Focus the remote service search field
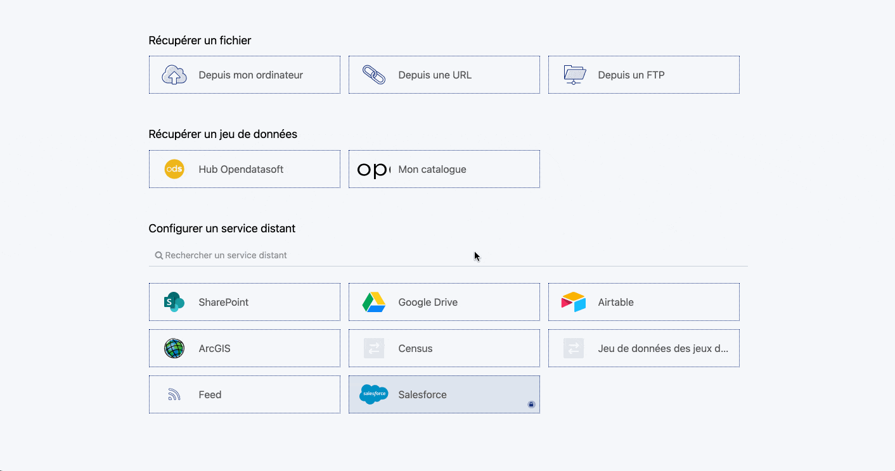 [444, 255]
